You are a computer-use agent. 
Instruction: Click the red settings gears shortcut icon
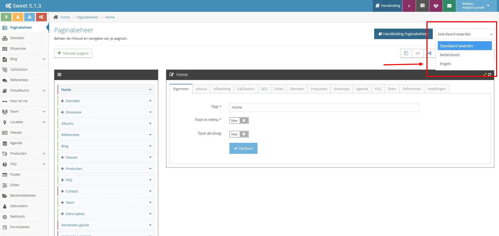[x=41, y=17]
